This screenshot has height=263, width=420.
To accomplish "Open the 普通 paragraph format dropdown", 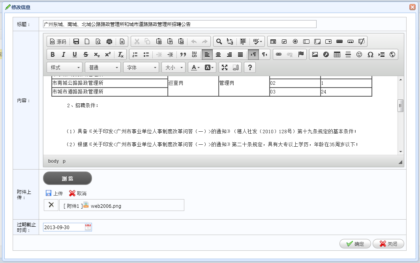I will 103,68.
